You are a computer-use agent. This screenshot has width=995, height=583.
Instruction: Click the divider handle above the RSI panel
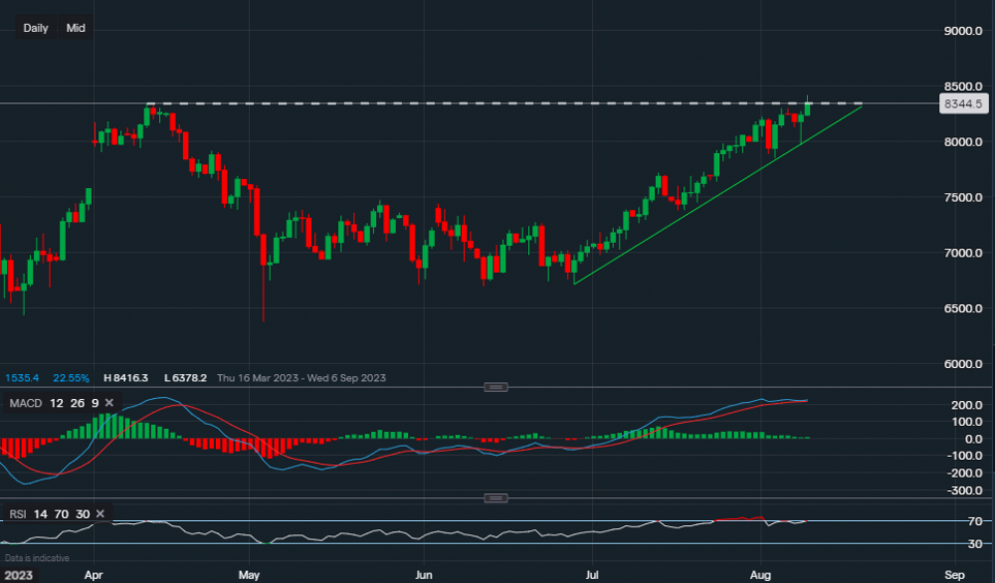click(497, 497)
